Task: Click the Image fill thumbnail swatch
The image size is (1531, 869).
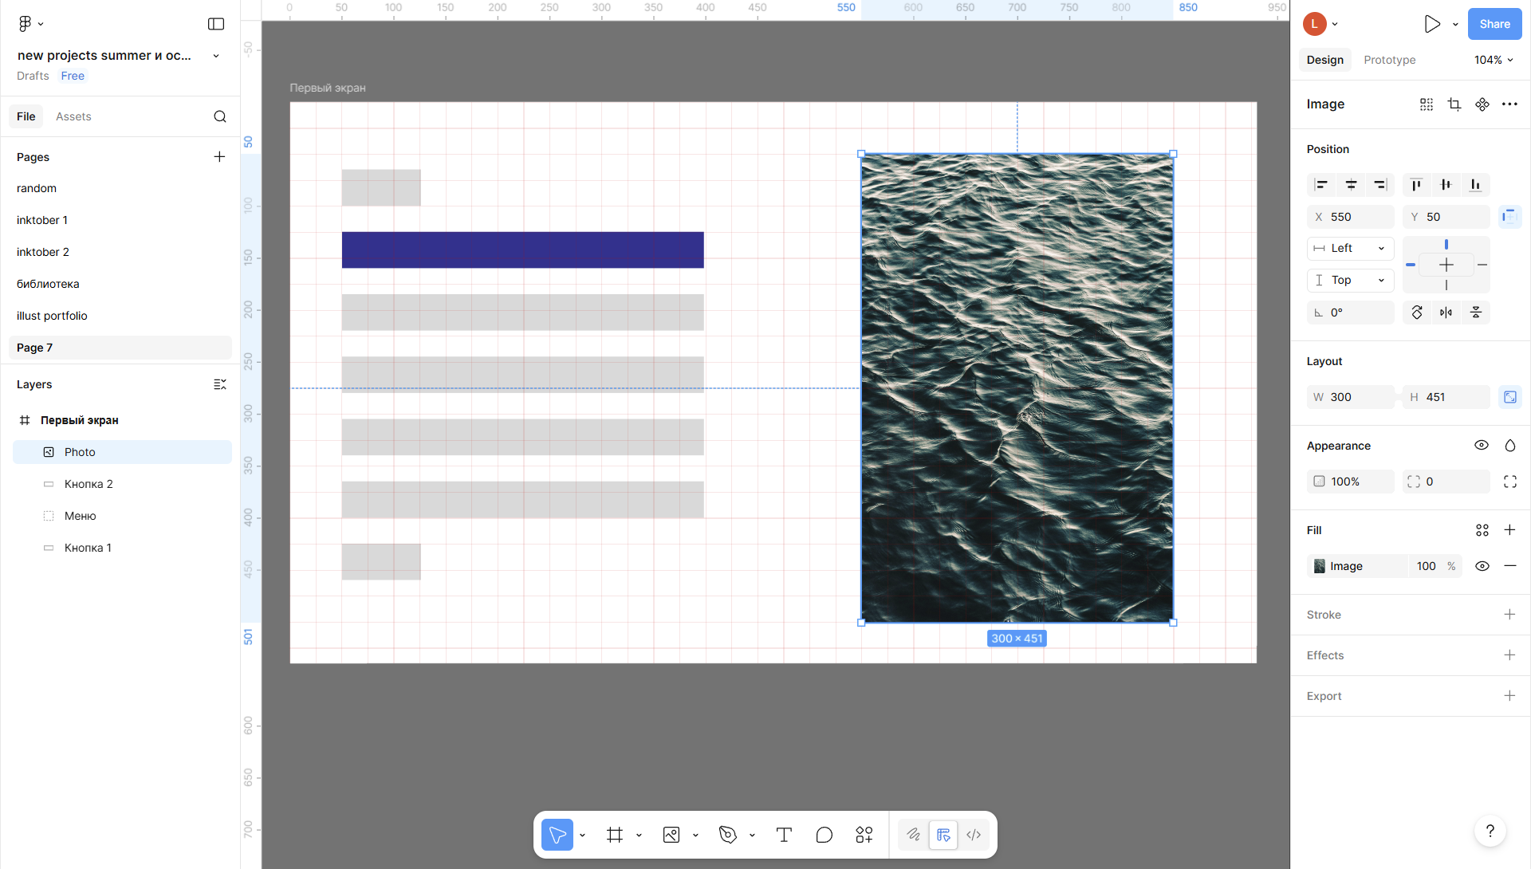Action: click(1320, 566)
